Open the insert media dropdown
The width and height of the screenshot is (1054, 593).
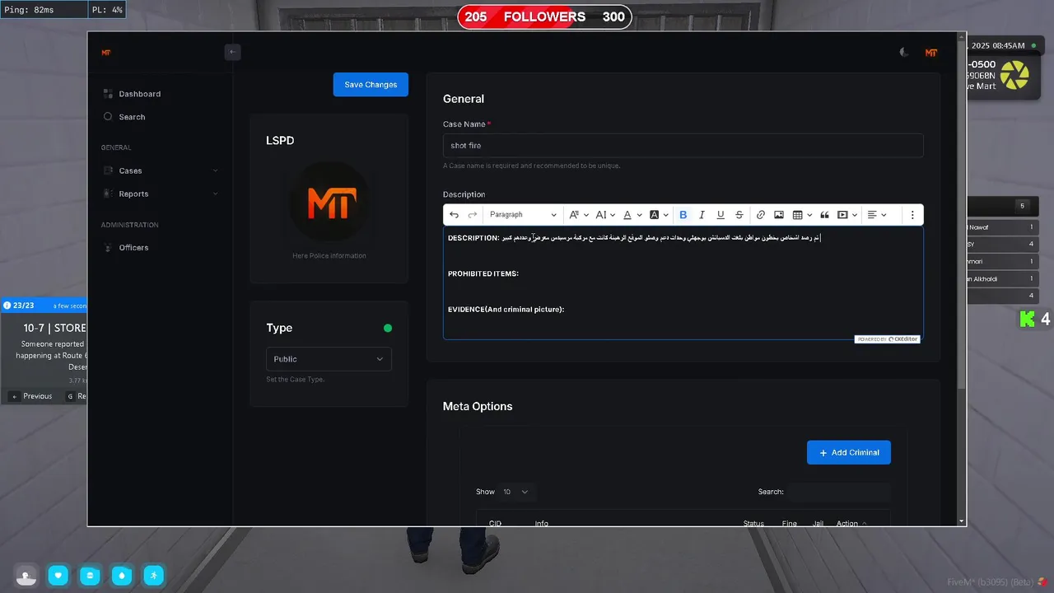(847, 215)
